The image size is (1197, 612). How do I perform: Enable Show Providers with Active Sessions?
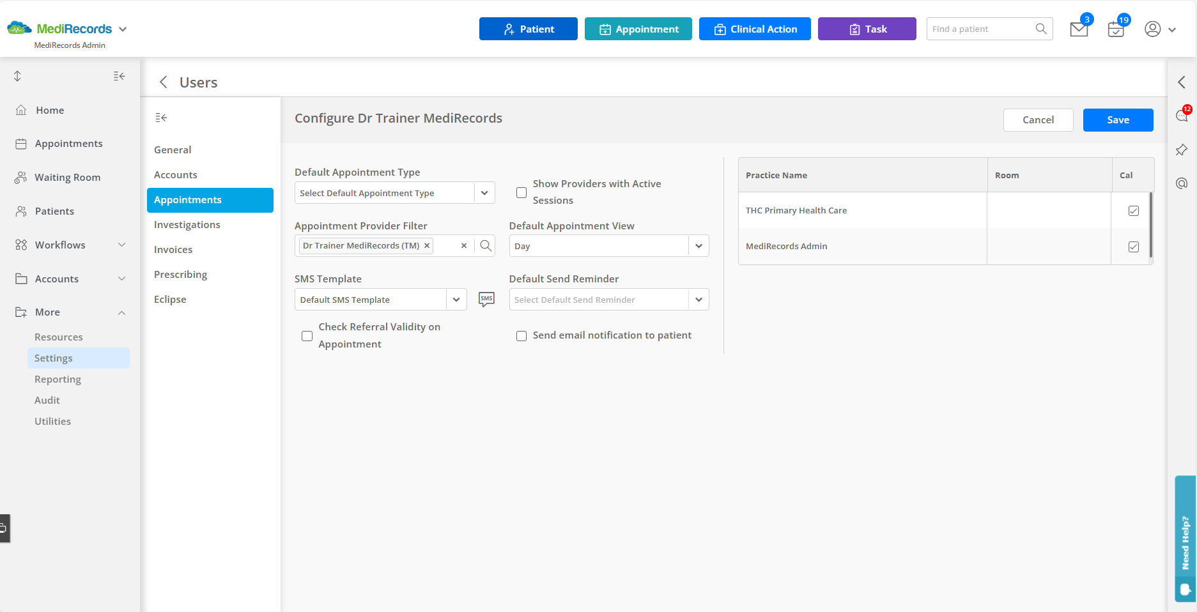pyautogui.click(x=521, y=192)
